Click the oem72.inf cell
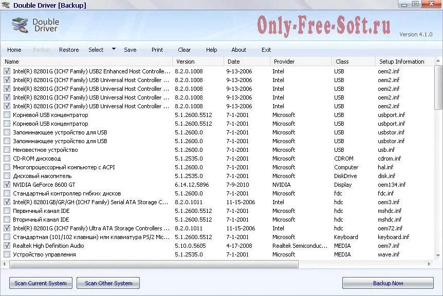 pyautogui.click(x=390, y=228)
